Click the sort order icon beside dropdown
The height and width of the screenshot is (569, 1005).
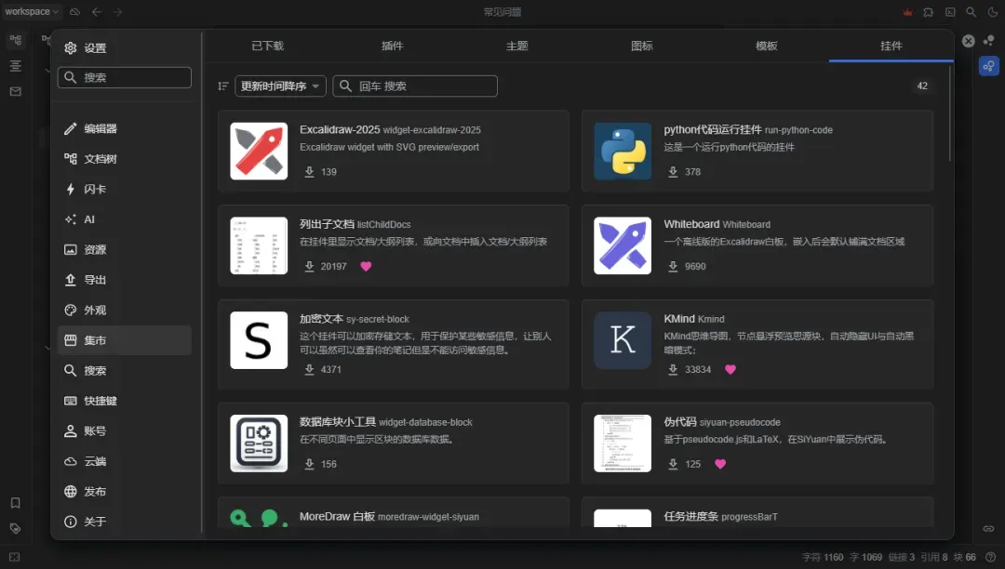[223, 86]
